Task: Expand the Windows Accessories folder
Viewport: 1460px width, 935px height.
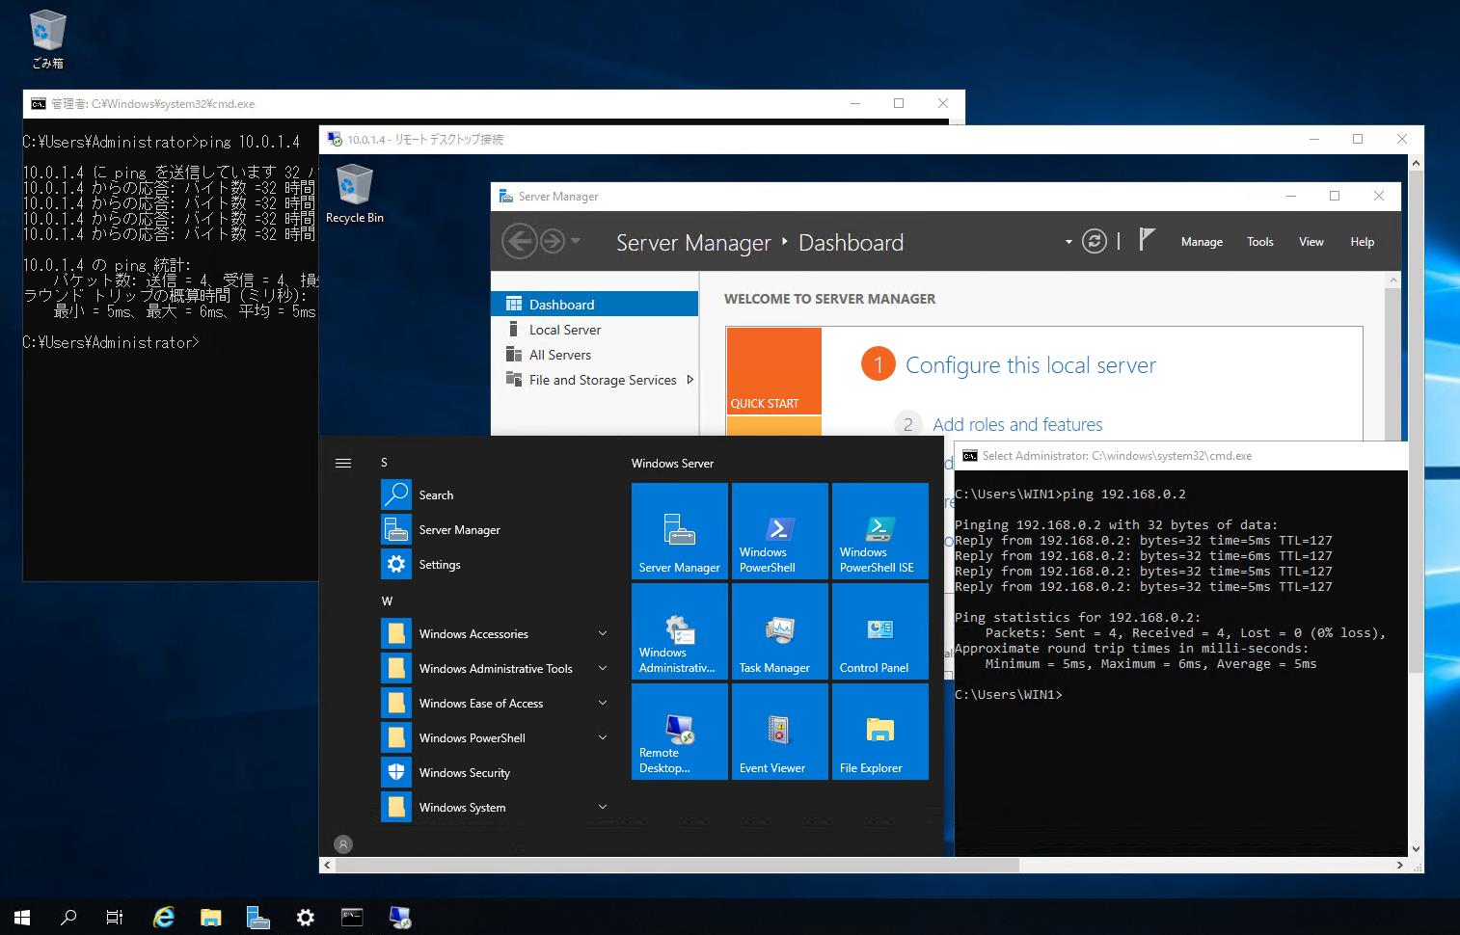Action: coord(497,633)
